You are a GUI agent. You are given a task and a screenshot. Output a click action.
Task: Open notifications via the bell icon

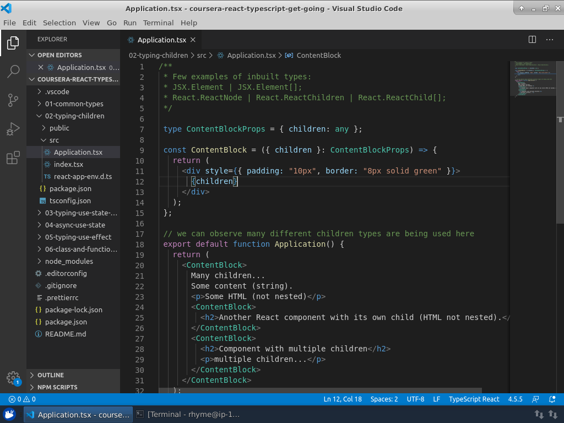(x=552, y=399)
